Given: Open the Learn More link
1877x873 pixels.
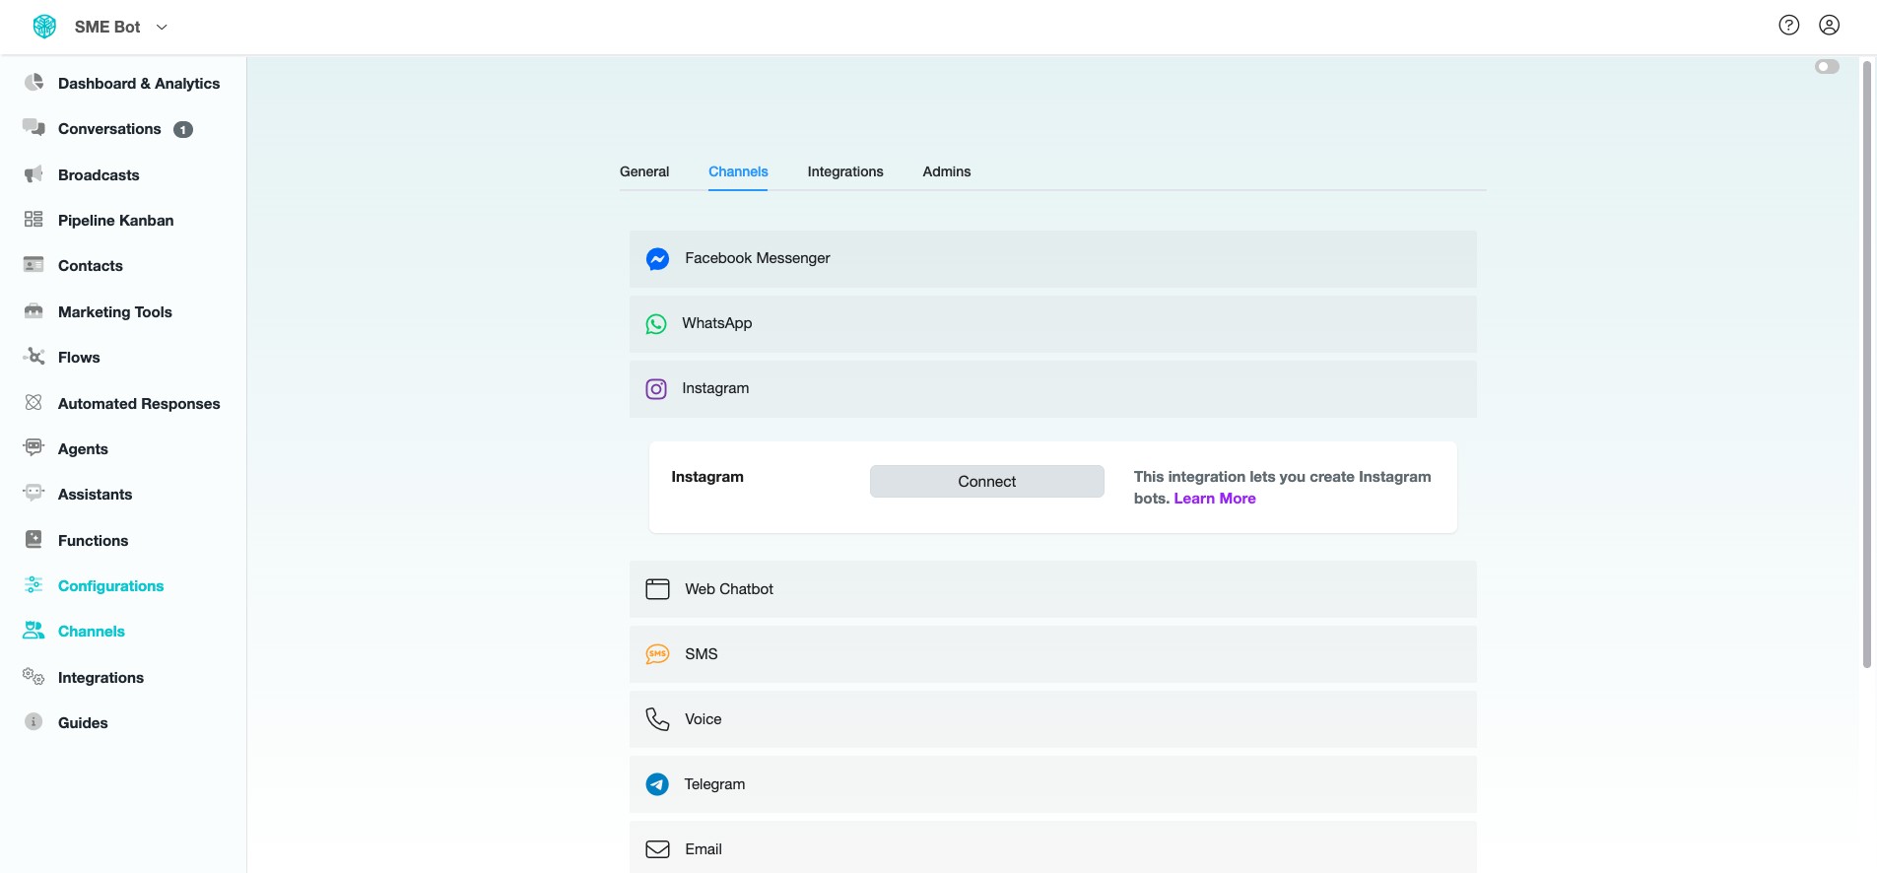Looking at the screenshot, I should click(x=1214, y=499).
